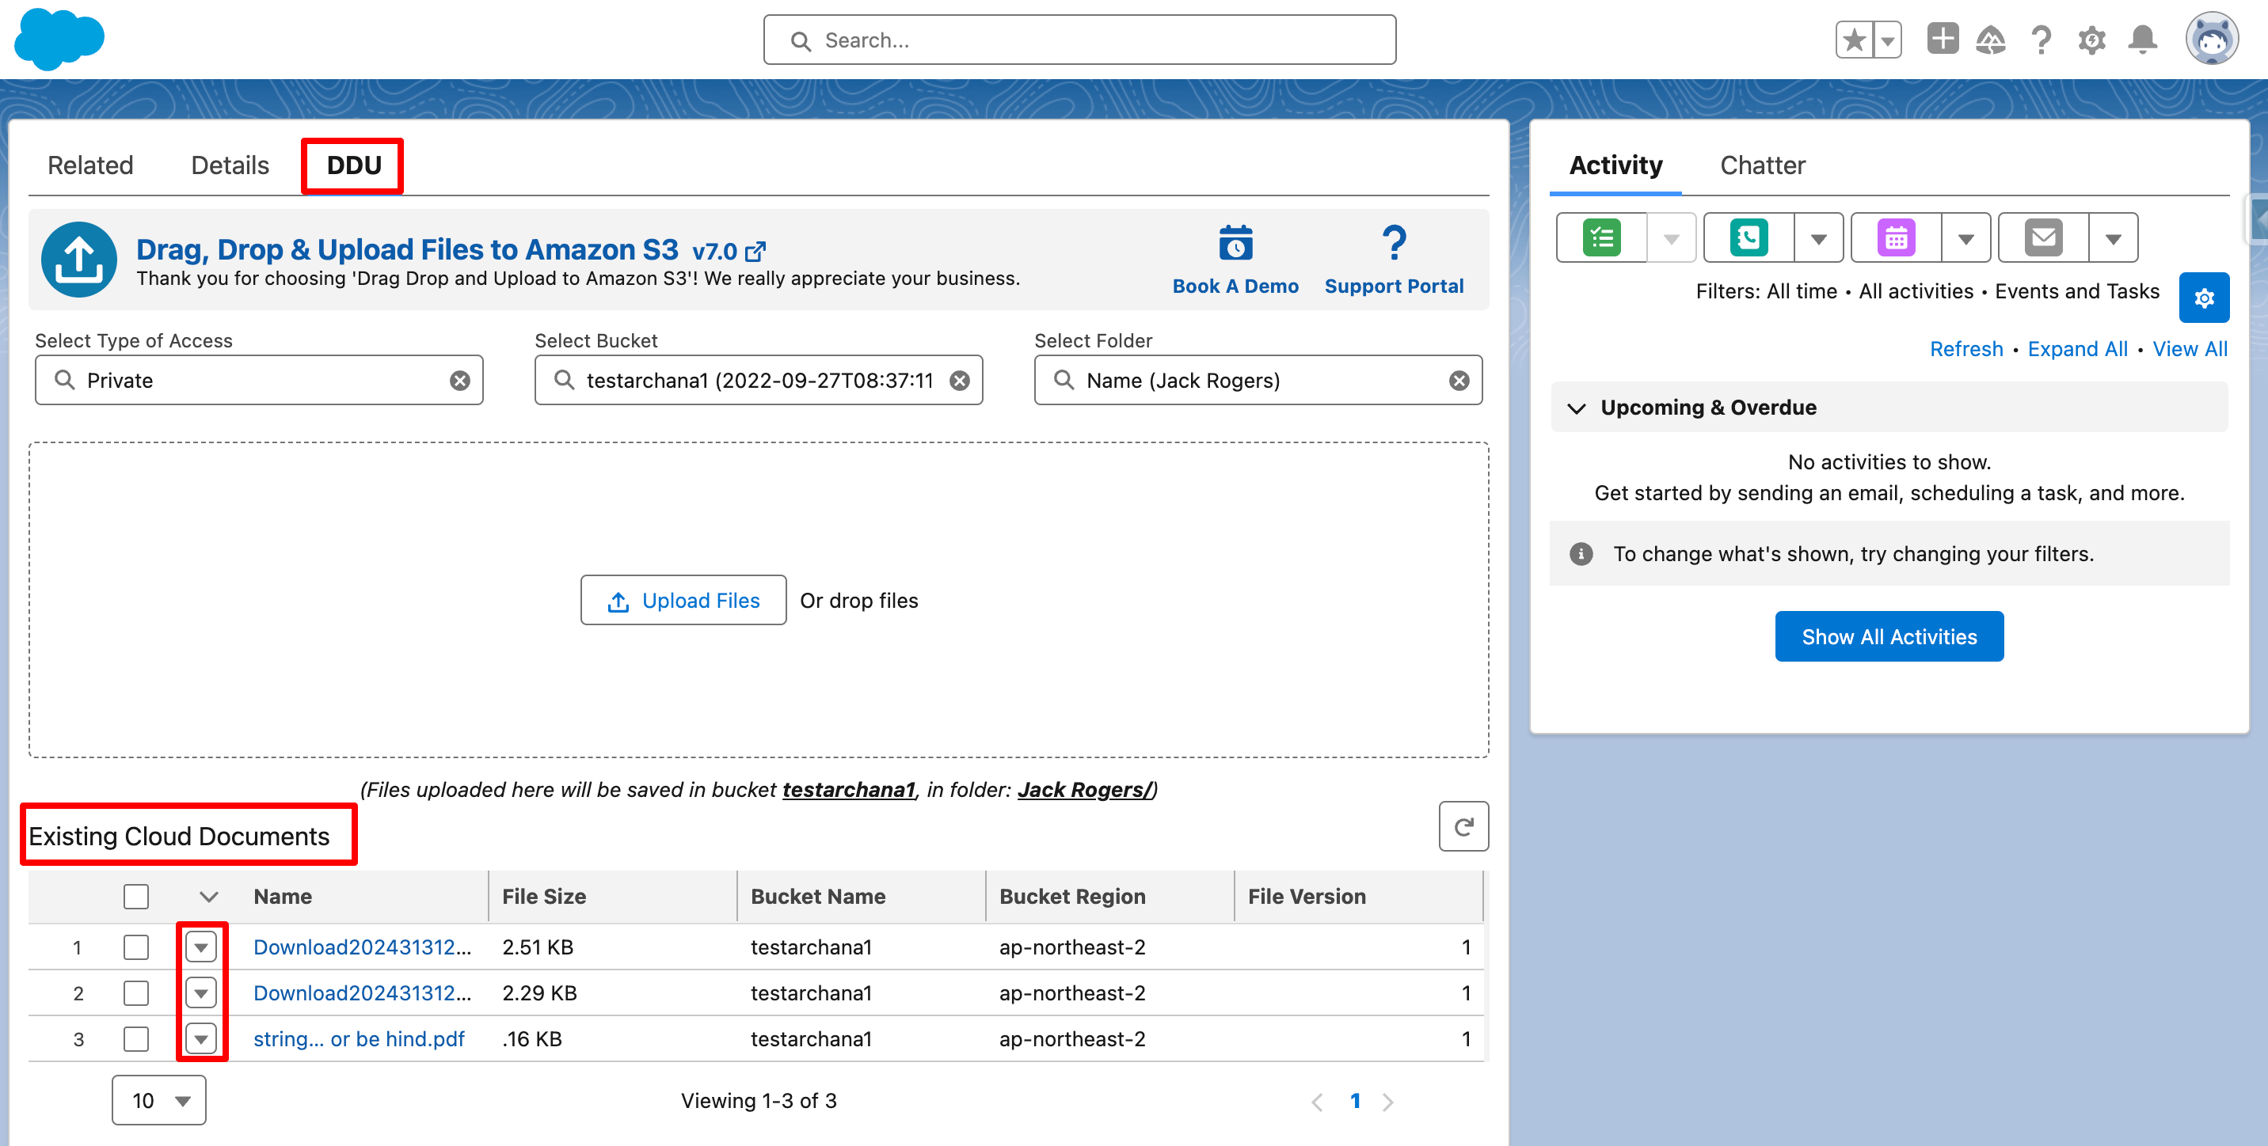Open the Support Portal question mark icon

click(1393, 244)
